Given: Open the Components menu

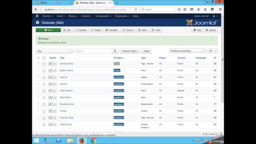Looking at the screenshot, I should (x=104, y=16).
